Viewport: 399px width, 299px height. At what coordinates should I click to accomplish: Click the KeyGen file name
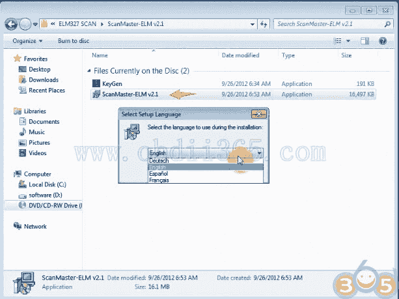coord(112,84)
